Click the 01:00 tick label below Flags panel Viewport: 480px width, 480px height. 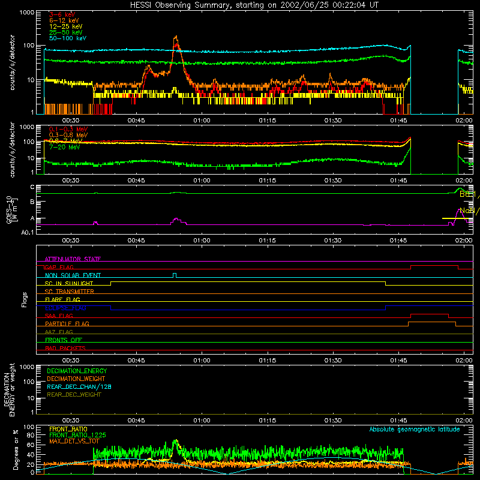(202, 361)
